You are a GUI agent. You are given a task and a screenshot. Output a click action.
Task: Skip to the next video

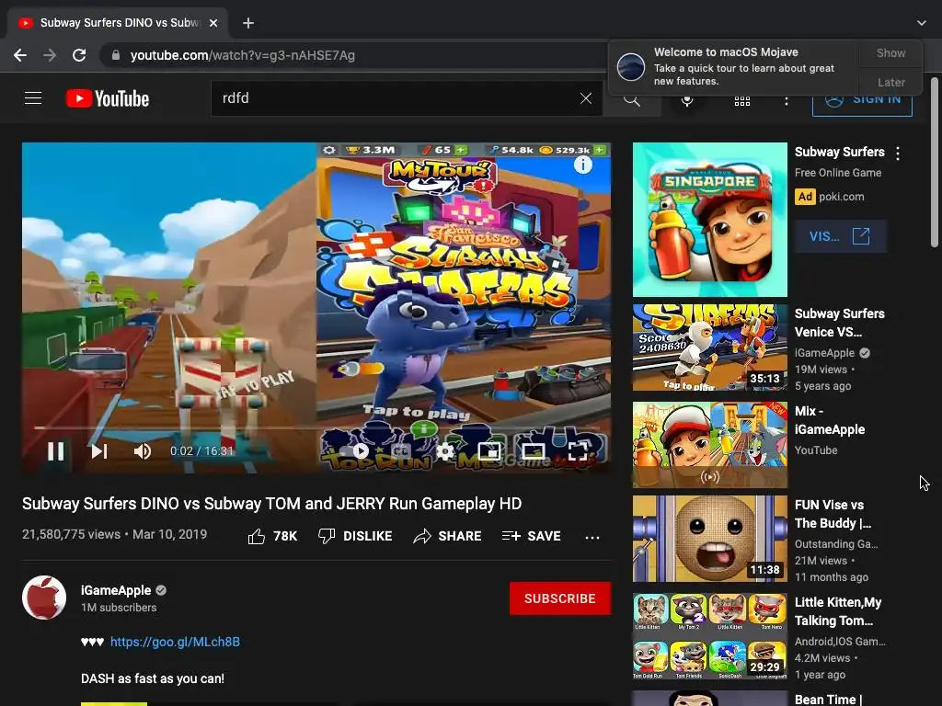tap(99, 450)
